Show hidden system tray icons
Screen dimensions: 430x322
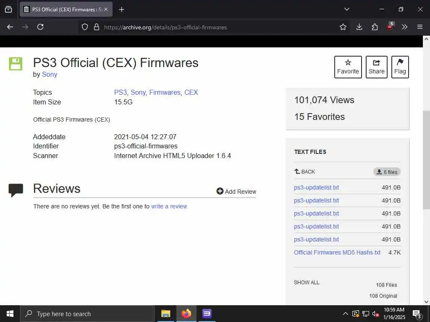click(x=346, y=314)
